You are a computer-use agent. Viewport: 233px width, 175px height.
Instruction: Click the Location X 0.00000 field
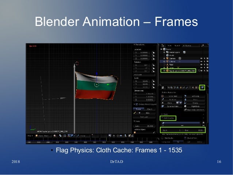(x=141, y=53)
